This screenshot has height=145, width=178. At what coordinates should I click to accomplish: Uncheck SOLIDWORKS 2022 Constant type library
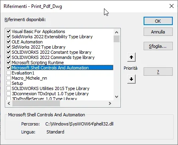(8, 52)
